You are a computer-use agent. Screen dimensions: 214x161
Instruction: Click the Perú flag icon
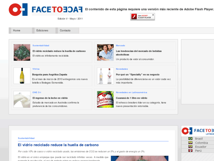[x=190, y=151]
